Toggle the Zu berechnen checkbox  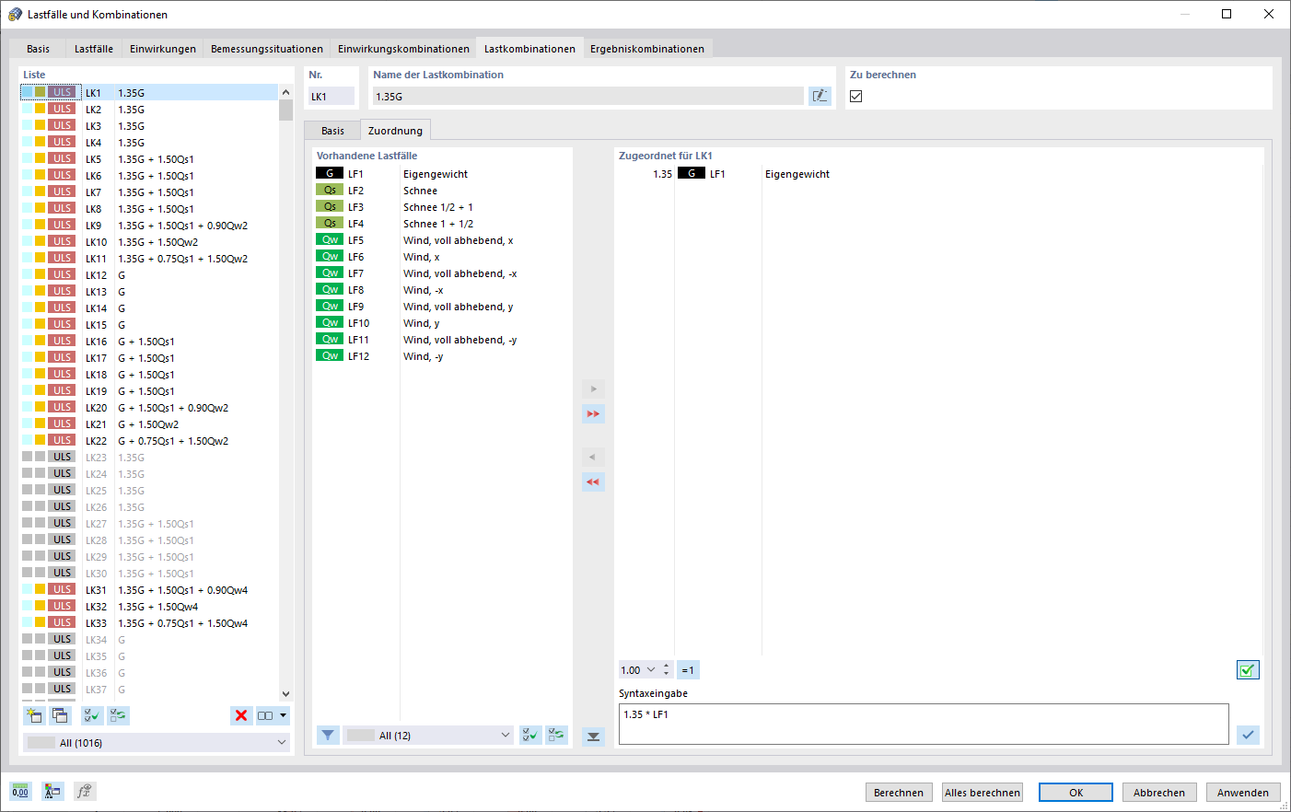[856, 96]
